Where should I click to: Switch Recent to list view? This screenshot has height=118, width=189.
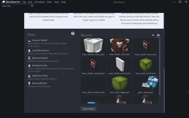tap(153, 35)
